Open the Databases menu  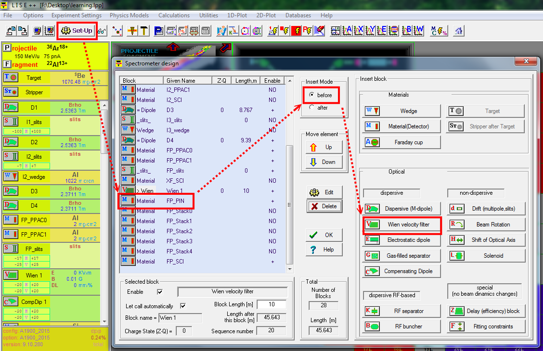click(x=298, y=15)
